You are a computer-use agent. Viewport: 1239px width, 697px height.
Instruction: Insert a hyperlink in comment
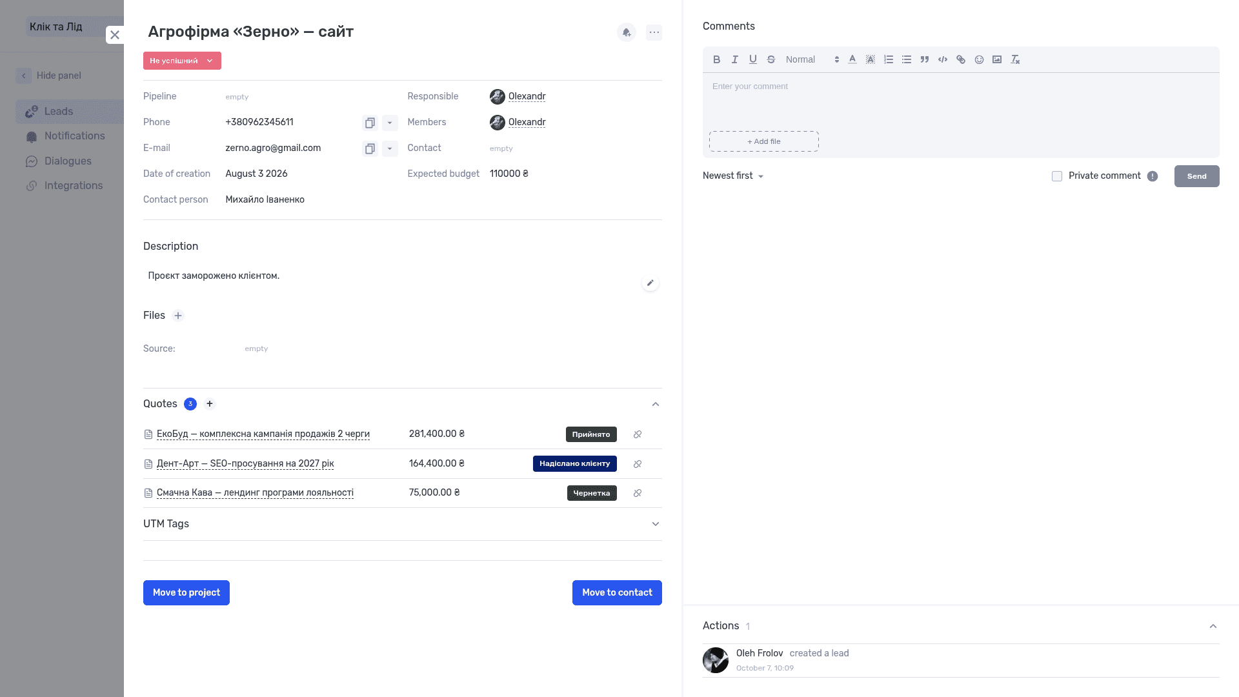coord(961,59)
